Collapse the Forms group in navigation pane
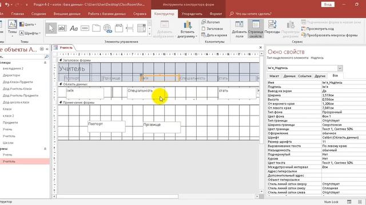This screenshot has height=205, width=366. point(45,149)
